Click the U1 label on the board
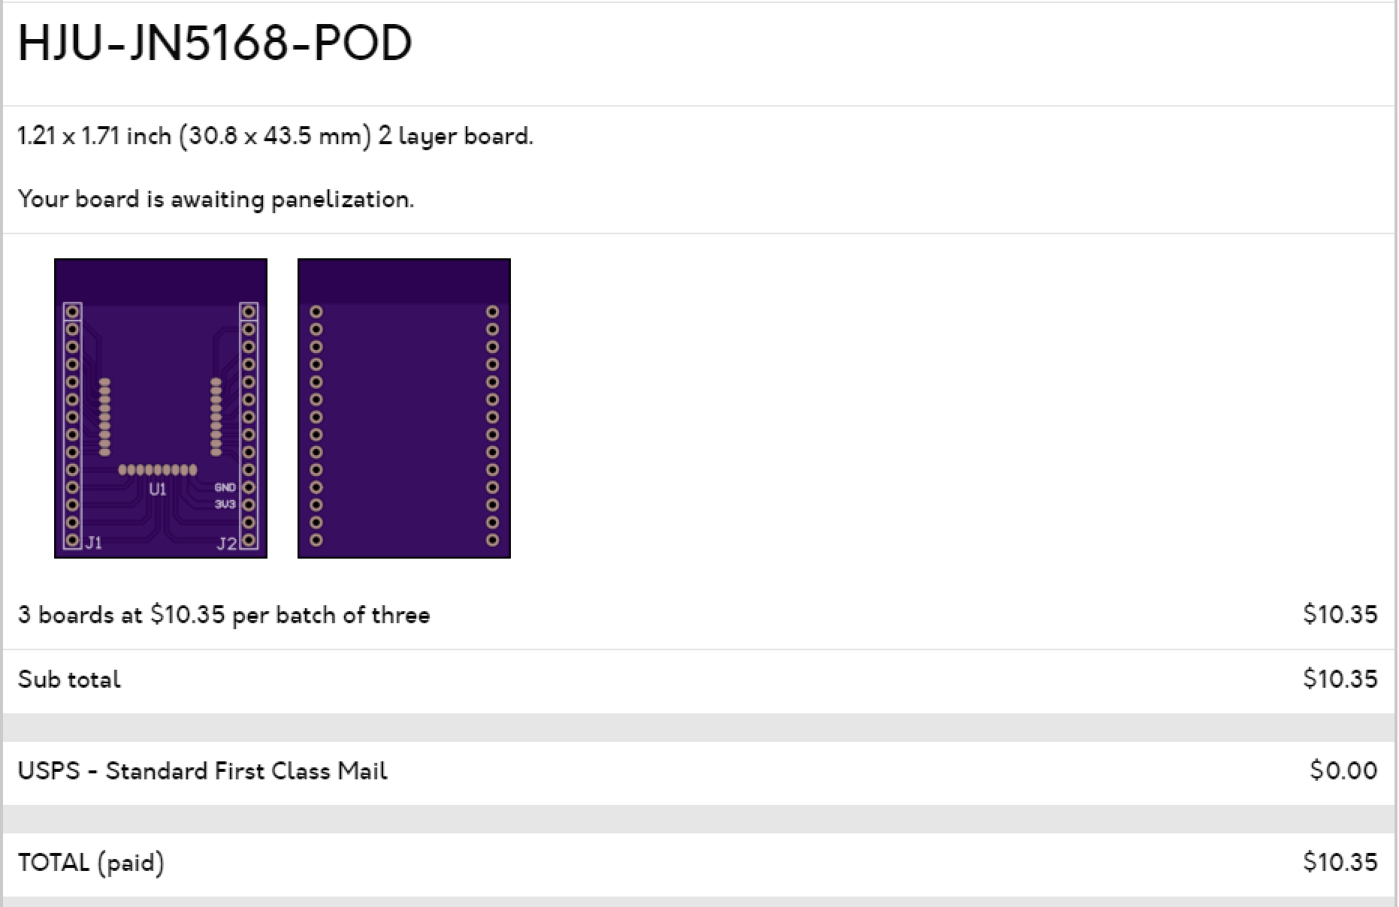This screenshot has width=1399, height=907. (x=157, y=490)
